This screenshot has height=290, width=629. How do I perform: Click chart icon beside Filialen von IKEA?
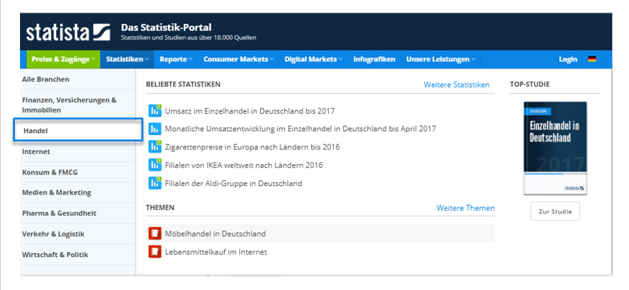tap(155, 165)
